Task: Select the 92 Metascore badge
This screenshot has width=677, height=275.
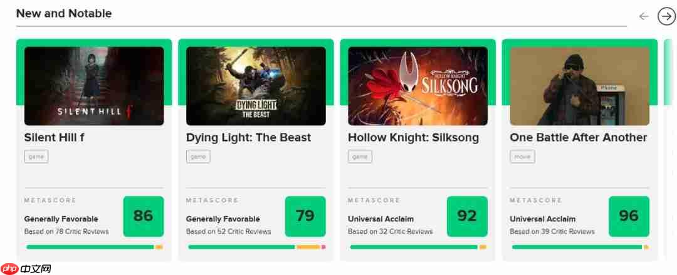Action: 466,216
